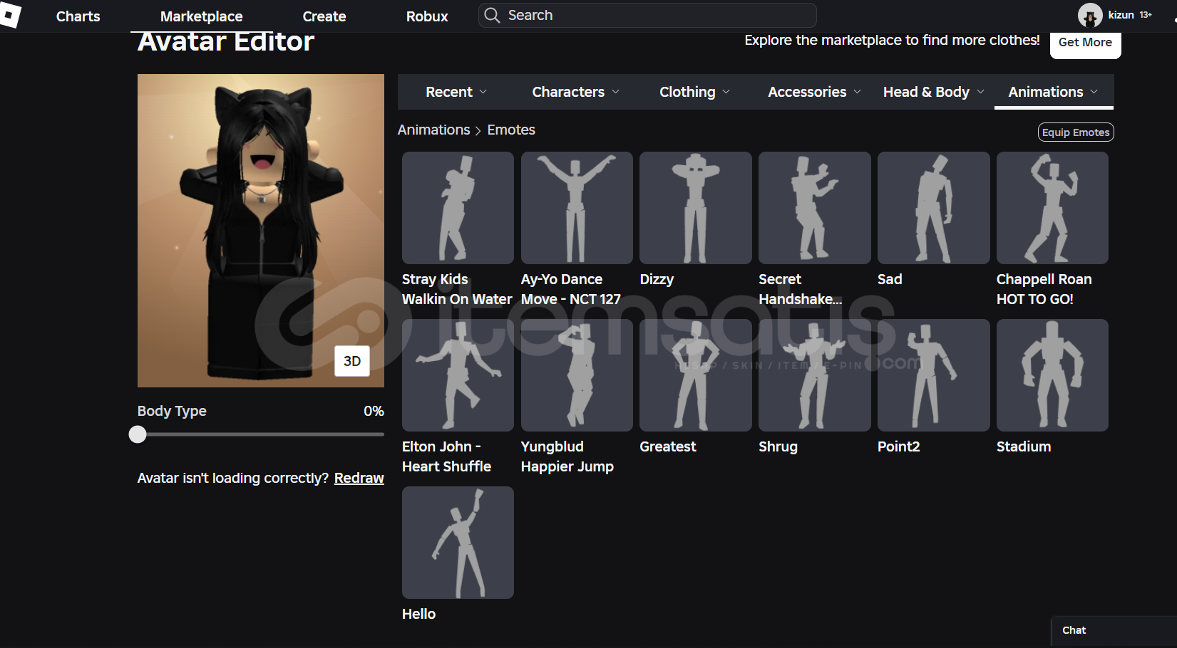Select the Ay-Yo Dance Move emote thumbnail

click(x=577, y=208)
